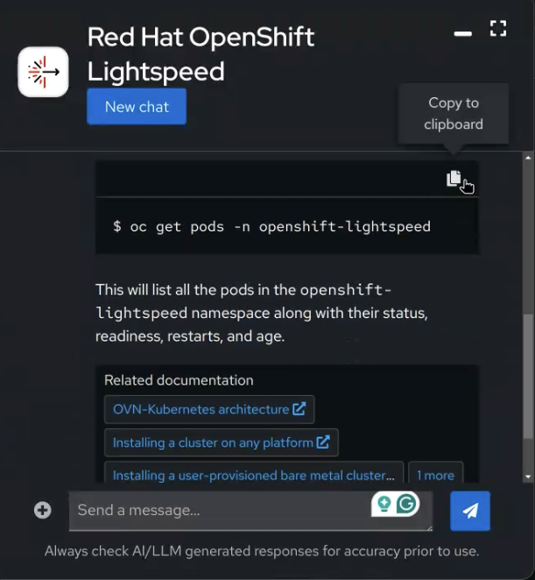
Task: Copy the oc command to clipboard
Action: (x=454, y=179)
